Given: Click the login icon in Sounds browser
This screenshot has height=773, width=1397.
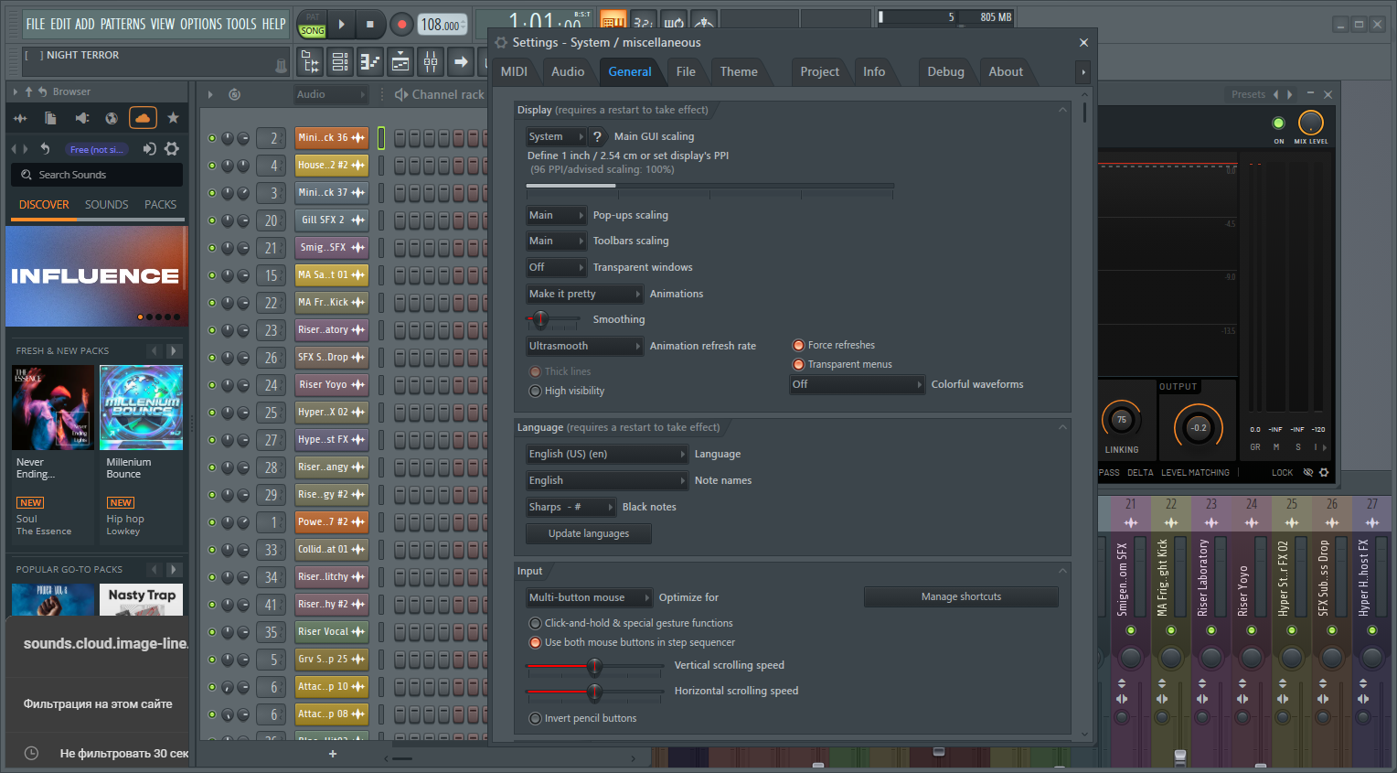Looking at the screenshot, I should pyautogui.click(x=150, y=149).
